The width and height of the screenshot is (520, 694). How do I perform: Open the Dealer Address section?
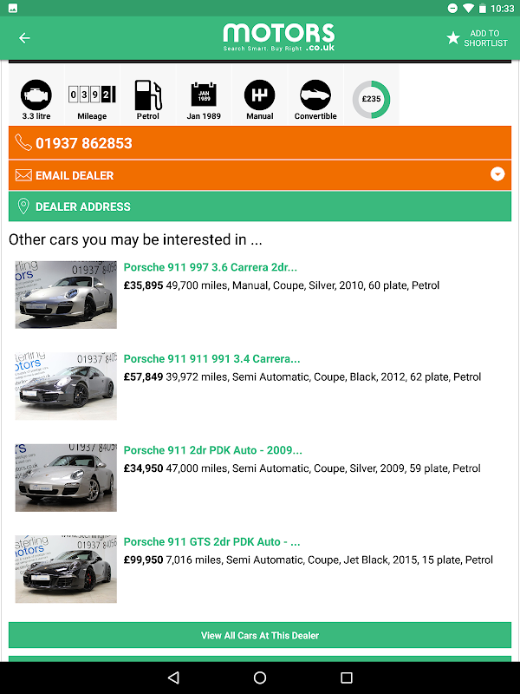click(x=260, y=206)
